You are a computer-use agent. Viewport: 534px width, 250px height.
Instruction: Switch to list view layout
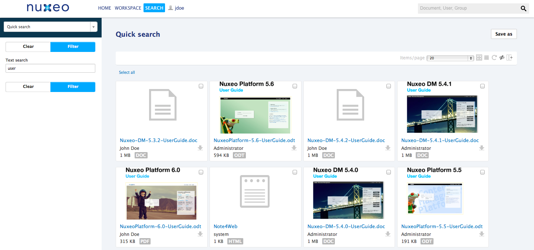click(487, 57)
